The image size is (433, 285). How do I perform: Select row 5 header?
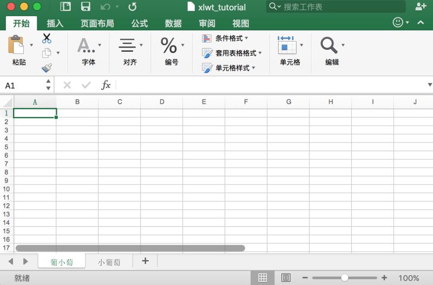click(6, 147)
